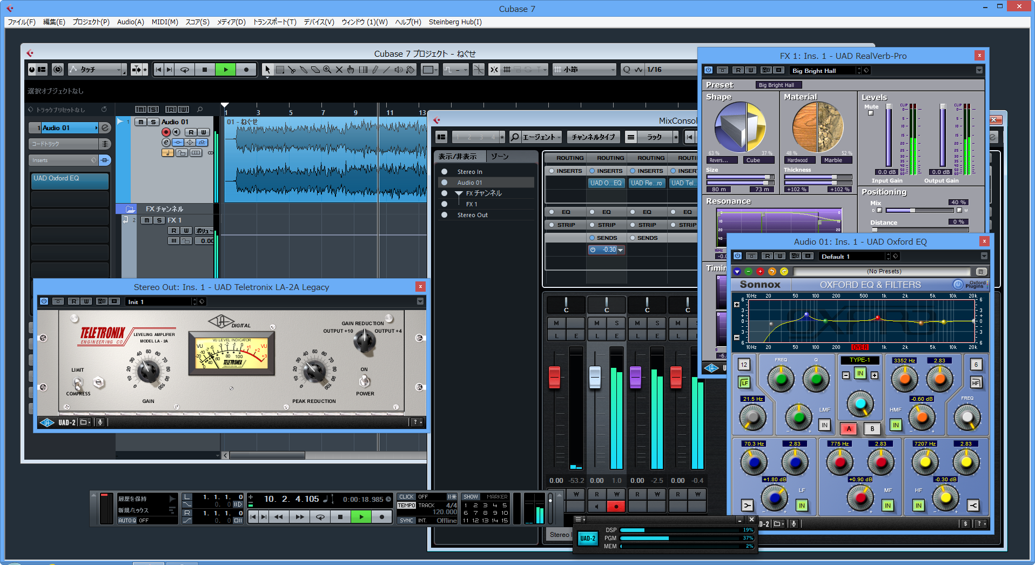1035x565 pixels.
Task: Click Stop in the project window toolbar
Action: coord(205,70)
